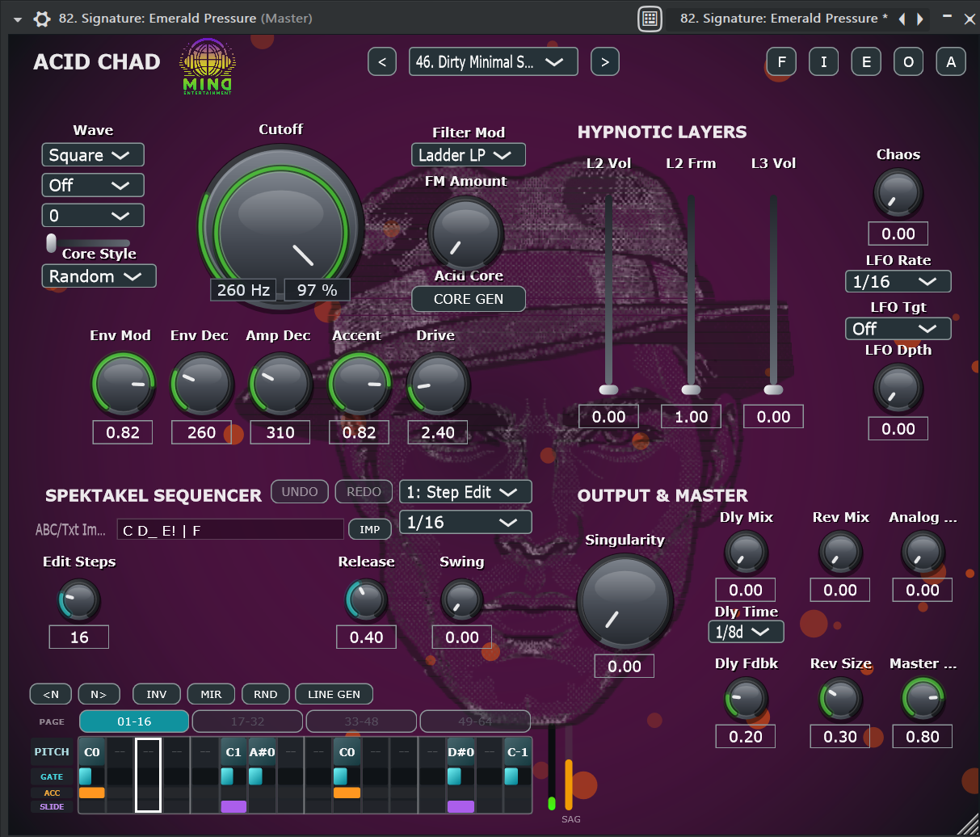
Task: Go to next preset with right arrow
Action: tap(605, 62)
